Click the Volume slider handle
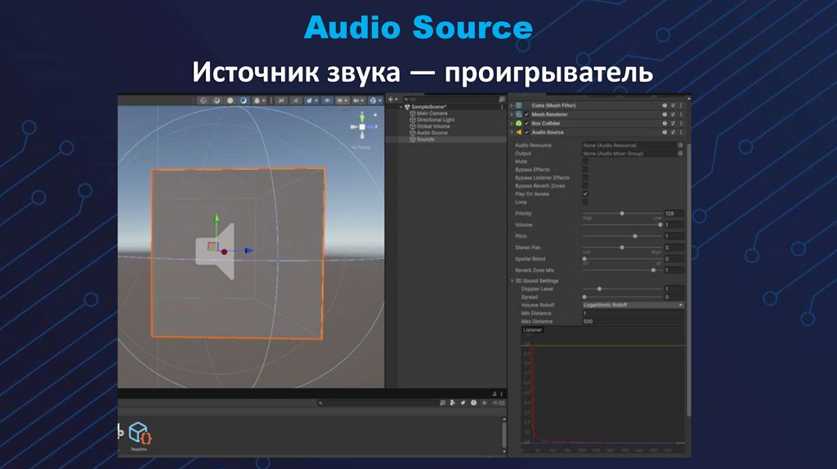 pyautogui.click(x=660, y=225)
